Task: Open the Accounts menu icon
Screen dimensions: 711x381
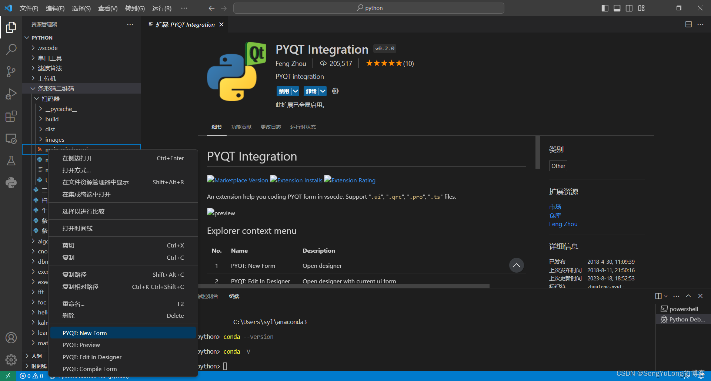Action: (x=11, y=338)
